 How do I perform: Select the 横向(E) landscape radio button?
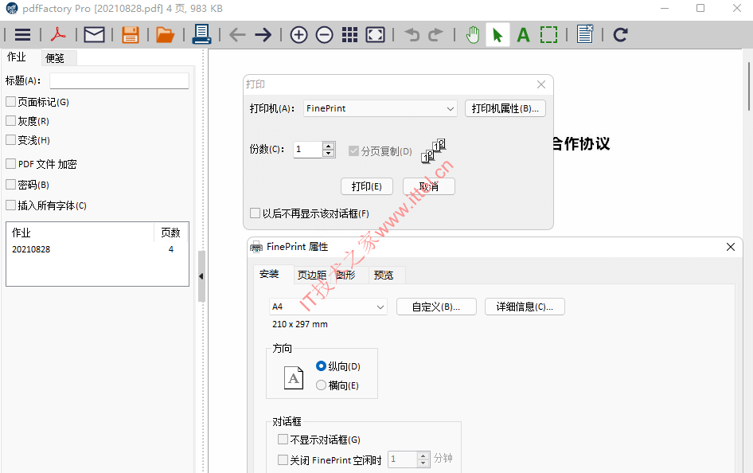pos(321,385)
